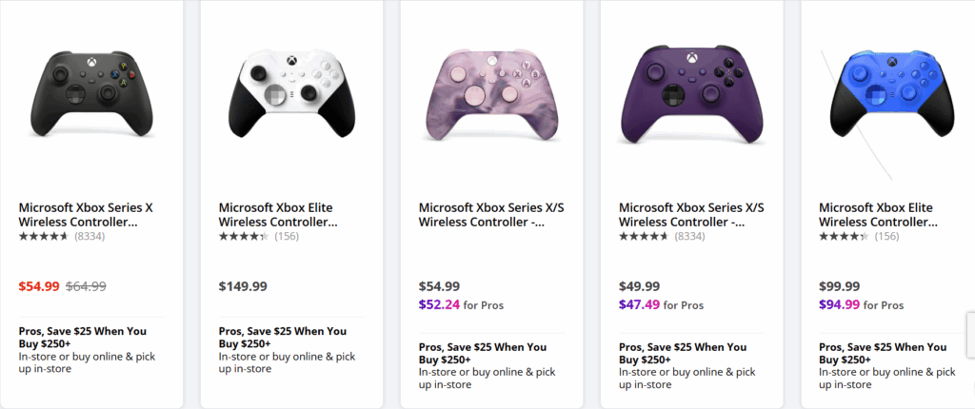Click star rating of the black controller

[x=43, y=236]
